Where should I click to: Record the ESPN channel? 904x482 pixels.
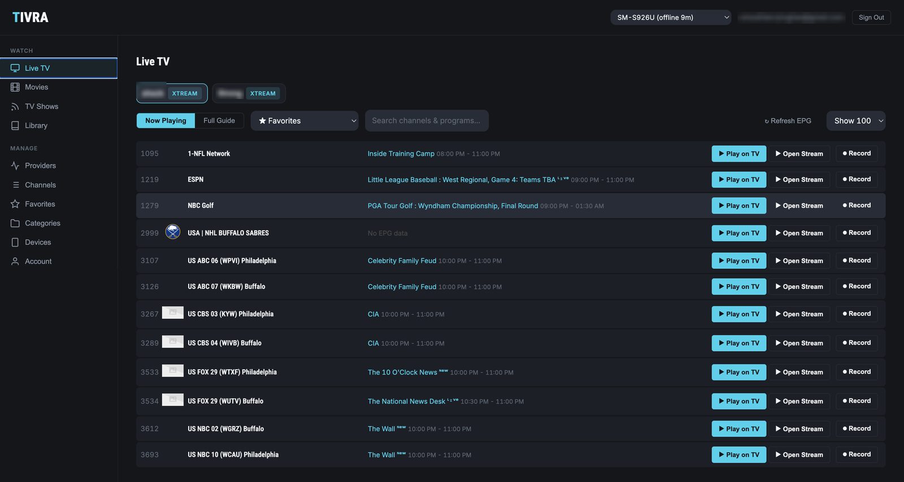pos(857,179)
